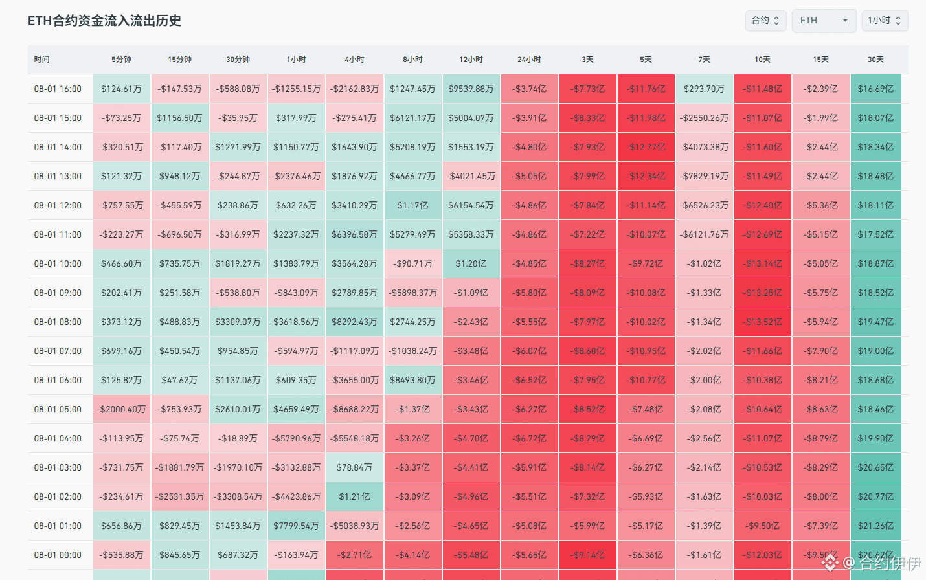This screenshot has height=580, width=926.
Task: Click the $16.69亿 cell
Action: click(876, 89)
